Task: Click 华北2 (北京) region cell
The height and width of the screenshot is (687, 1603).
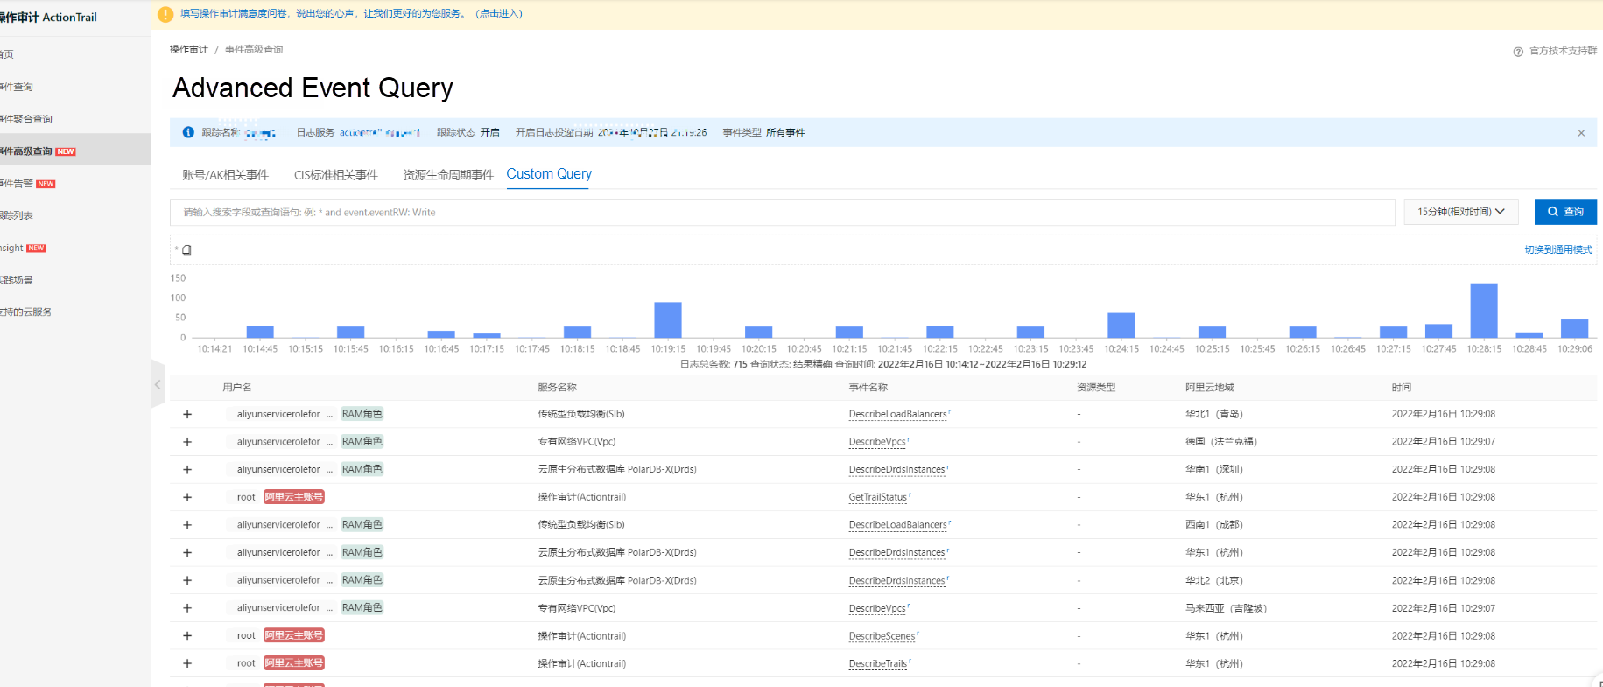Action: [1214, 580]
